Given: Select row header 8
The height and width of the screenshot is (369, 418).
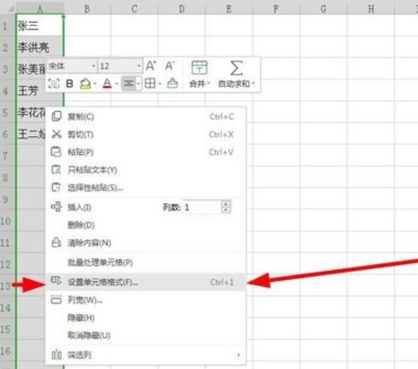Looking at the screenshot, I should [x=7, y=178].
